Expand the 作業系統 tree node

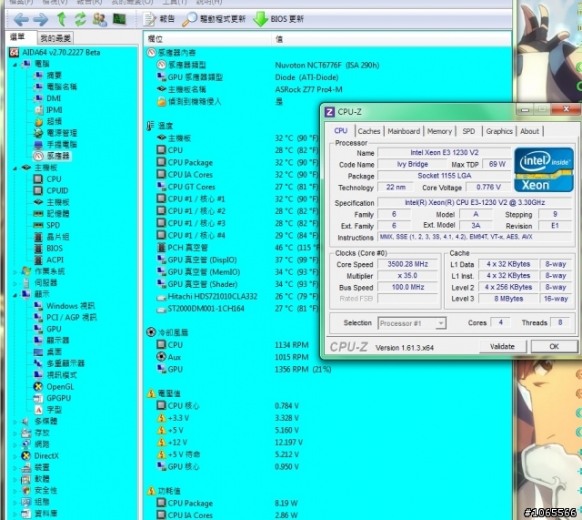tap(15, 271)
